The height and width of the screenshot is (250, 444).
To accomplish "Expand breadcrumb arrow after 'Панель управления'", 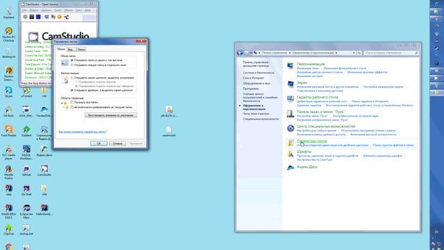I will [x=290, y=53].
